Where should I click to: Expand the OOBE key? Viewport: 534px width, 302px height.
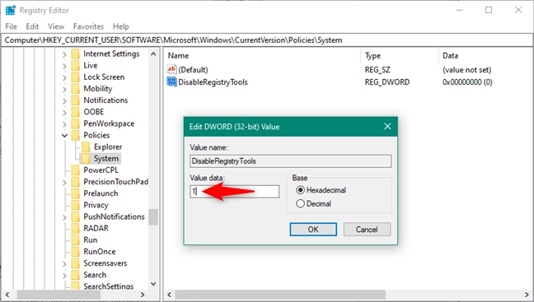[x=64, y=112]
